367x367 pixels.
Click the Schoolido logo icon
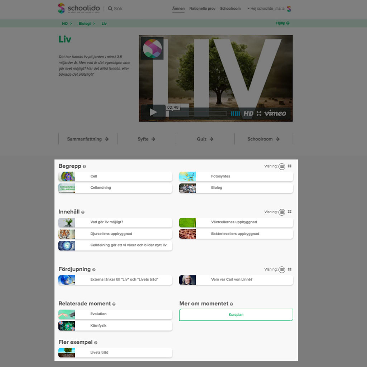point(62,8)
